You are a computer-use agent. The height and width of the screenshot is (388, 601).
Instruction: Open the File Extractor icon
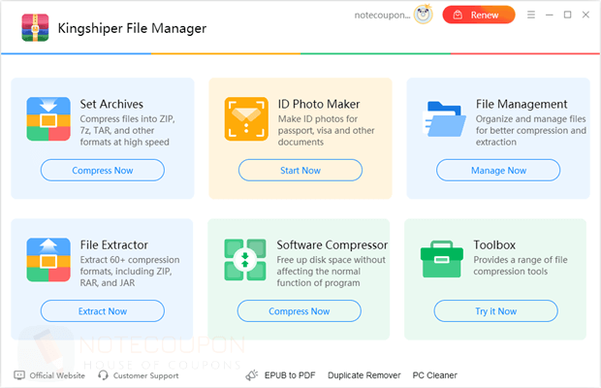48,260
